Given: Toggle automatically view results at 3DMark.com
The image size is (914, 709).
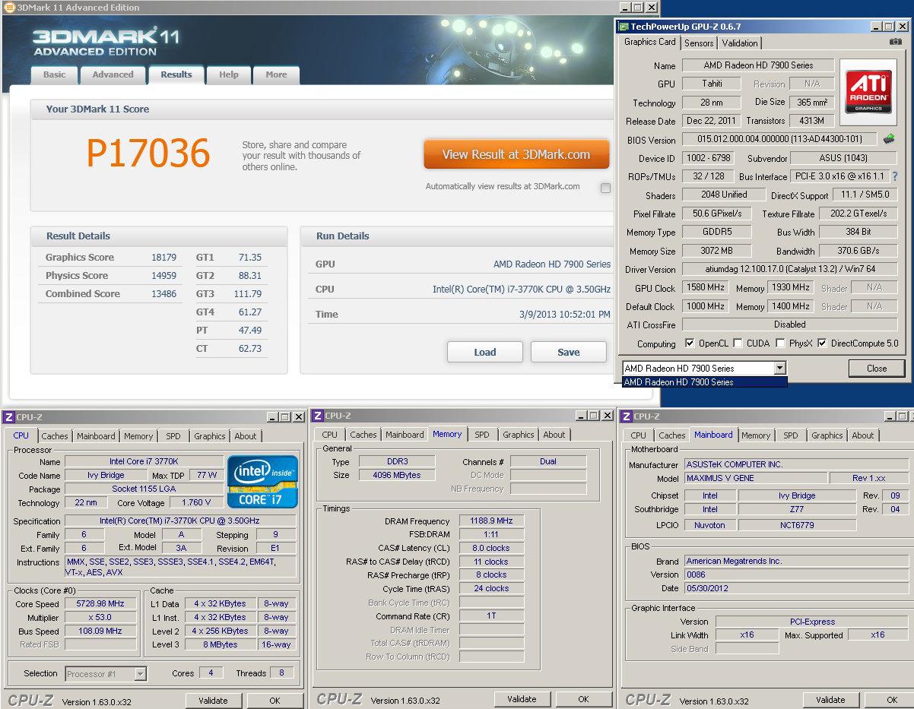Looking at the screenshot, I should pos(605,188).
